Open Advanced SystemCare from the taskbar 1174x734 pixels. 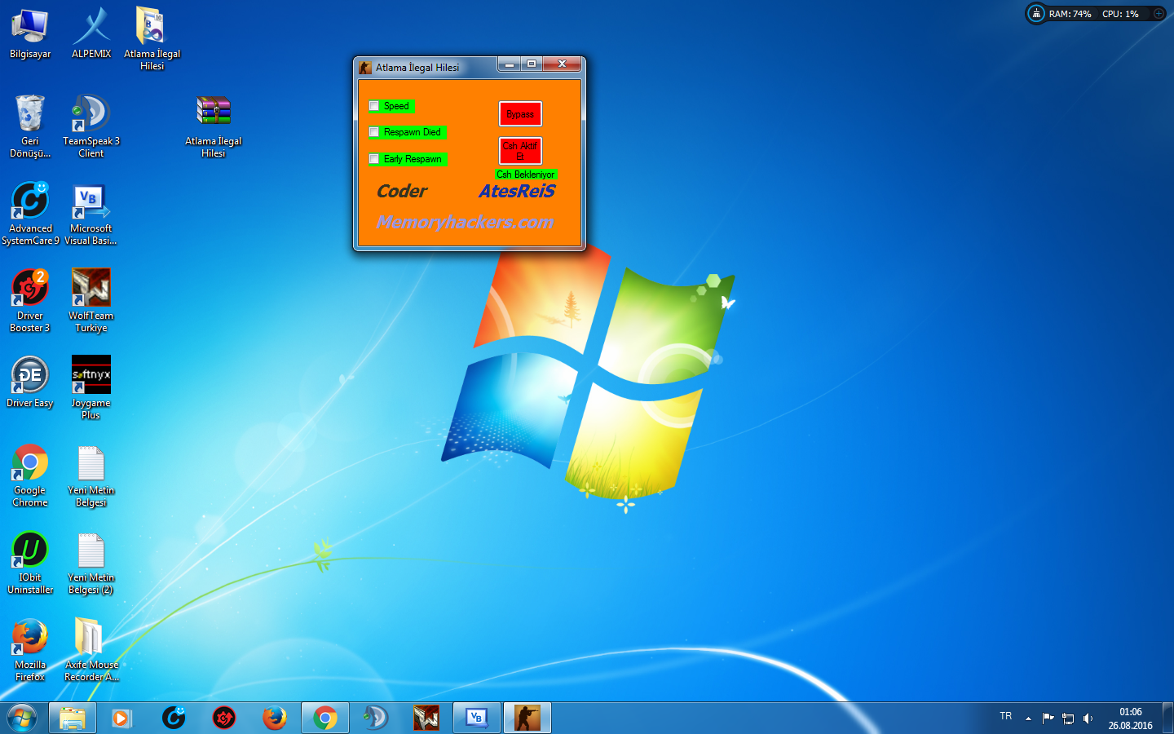pos(174,718)
